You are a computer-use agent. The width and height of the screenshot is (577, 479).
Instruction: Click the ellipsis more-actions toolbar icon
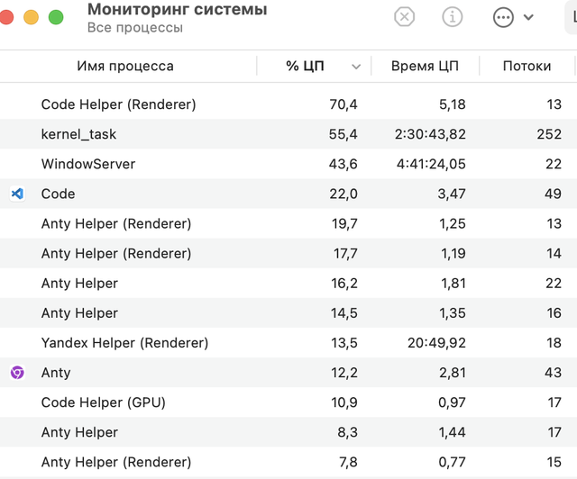click(503, 17)
